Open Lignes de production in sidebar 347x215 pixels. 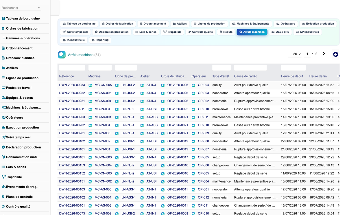point(20,78)
